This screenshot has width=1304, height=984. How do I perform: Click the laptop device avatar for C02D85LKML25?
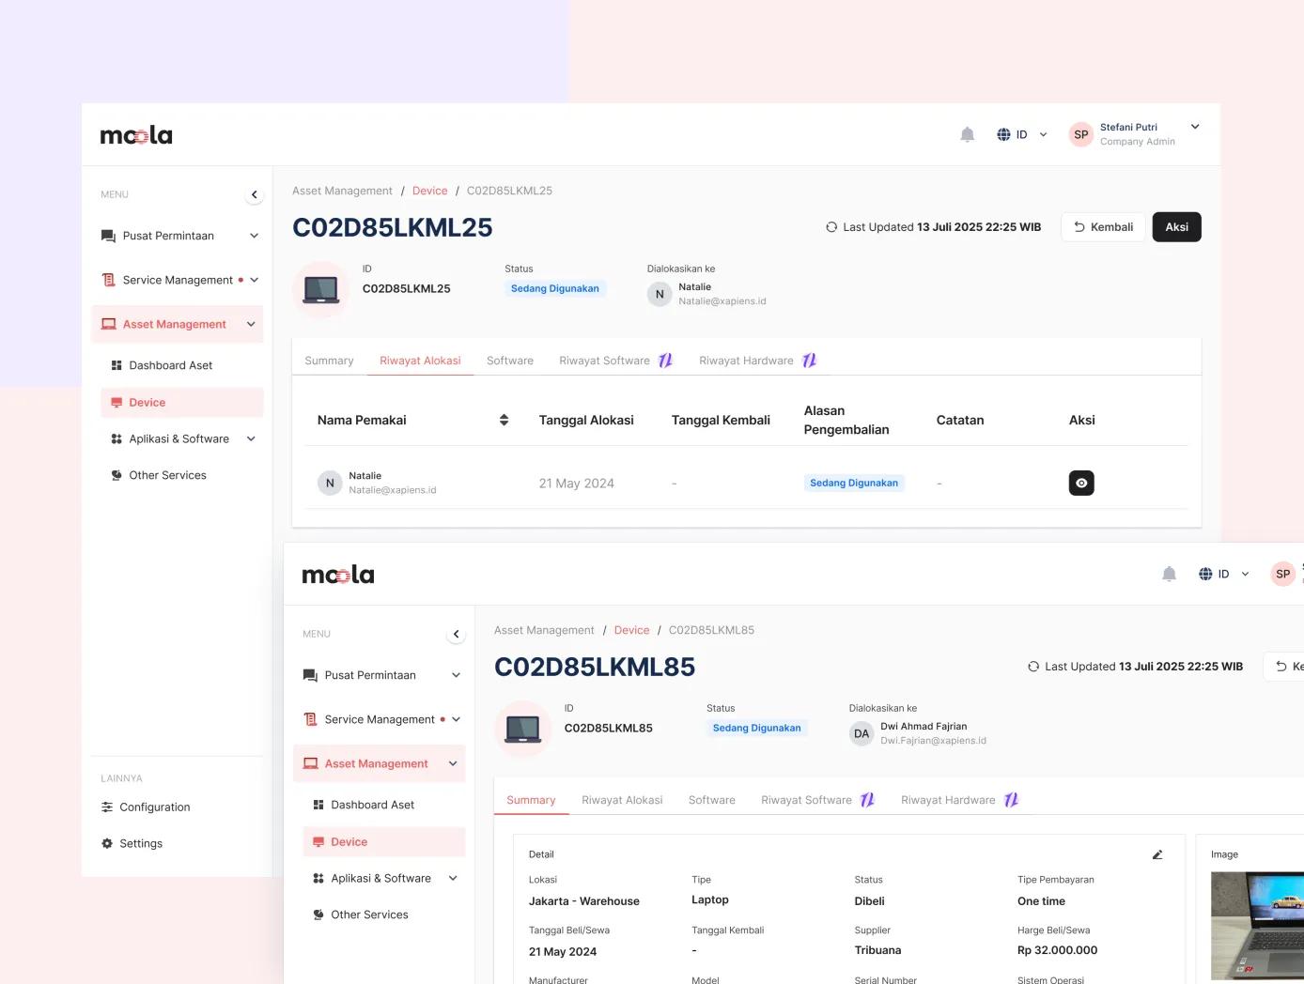(x=321, y=289)
